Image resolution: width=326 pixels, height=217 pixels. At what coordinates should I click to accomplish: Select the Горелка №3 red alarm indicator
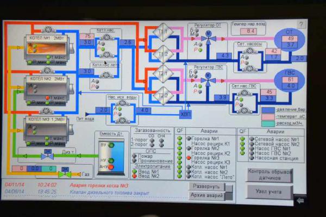(x=189, y=158)
